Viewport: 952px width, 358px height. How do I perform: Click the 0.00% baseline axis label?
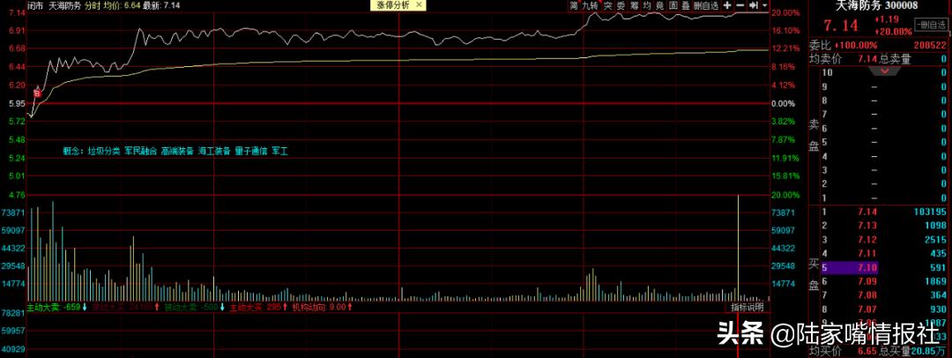[783, 103]
